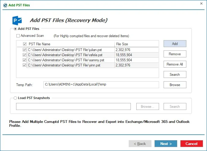Click the Remove All button
Screen dimensions: 207x151
(x=175, y=64)
